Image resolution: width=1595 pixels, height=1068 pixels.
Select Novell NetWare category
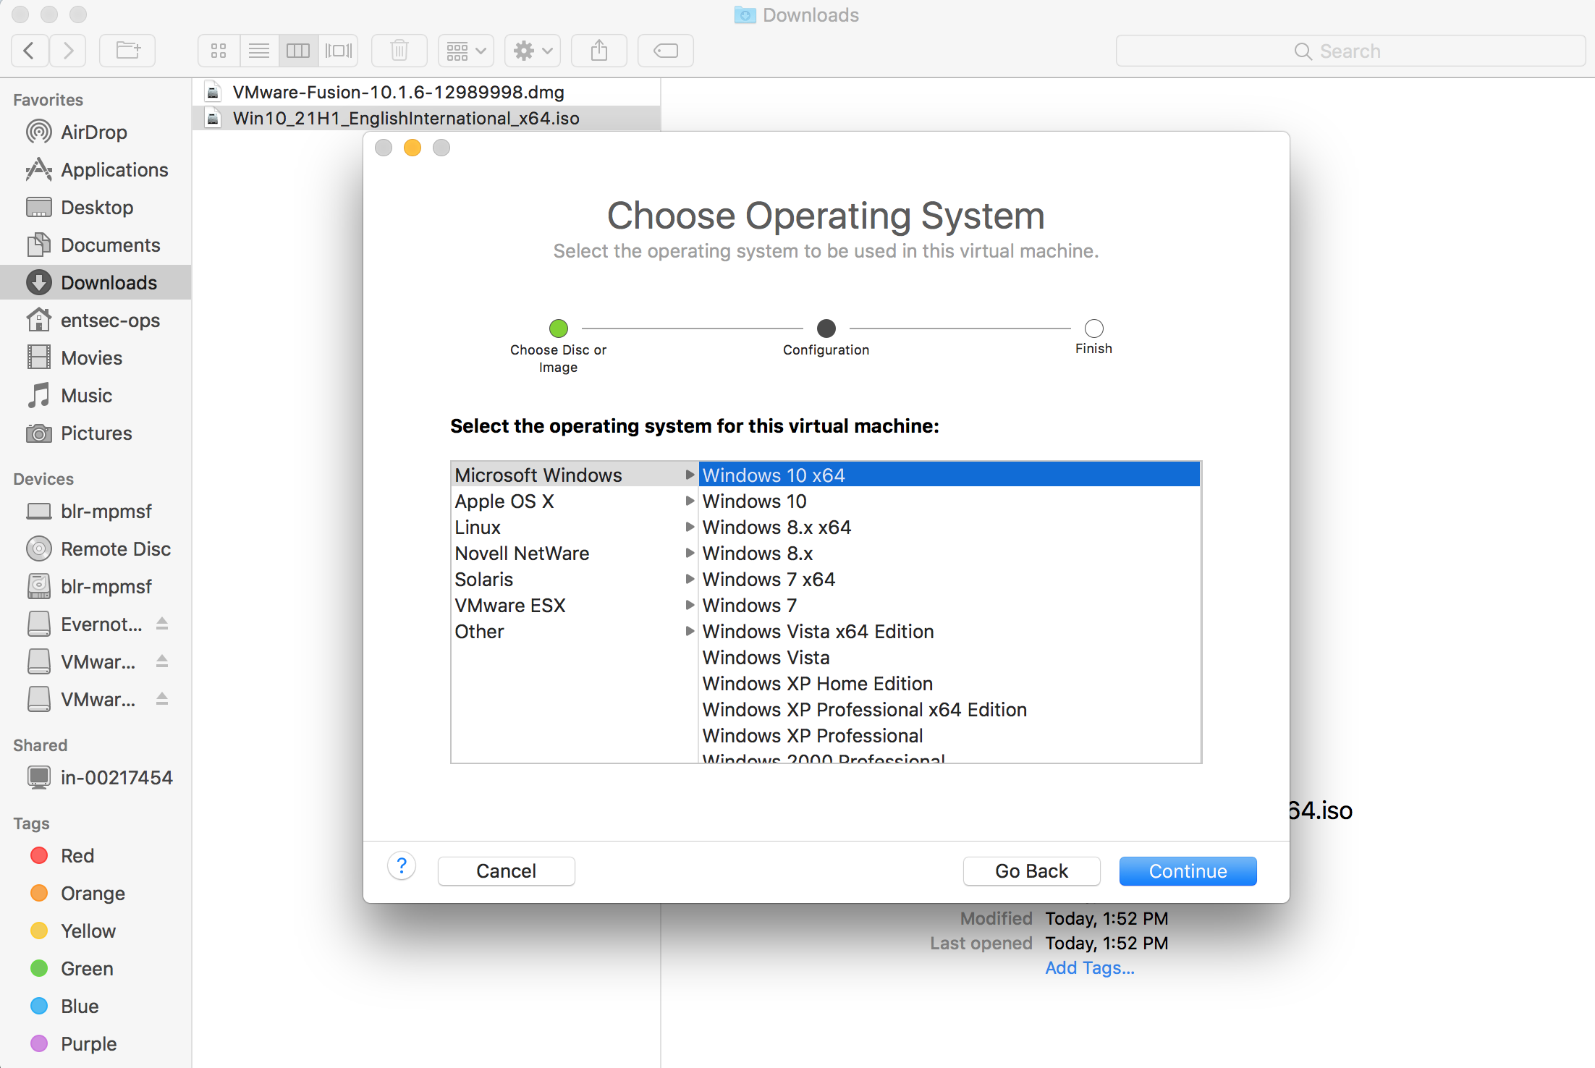tap(575, 554)
